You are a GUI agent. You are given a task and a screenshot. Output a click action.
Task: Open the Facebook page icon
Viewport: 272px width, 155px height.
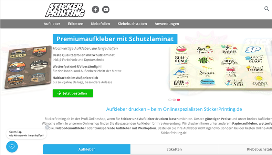click(x=95, y=10)
